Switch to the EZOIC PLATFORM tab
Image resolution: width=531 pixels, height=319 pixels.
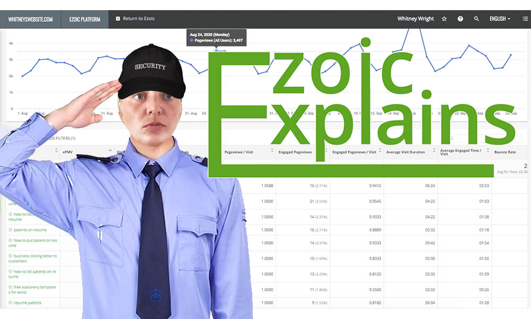click(84, 19)
